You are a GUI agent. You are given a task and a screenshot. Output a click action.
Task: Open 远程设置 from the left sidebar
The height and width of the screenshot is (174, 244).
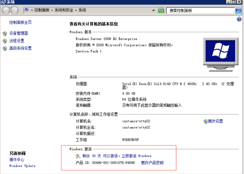17,41
